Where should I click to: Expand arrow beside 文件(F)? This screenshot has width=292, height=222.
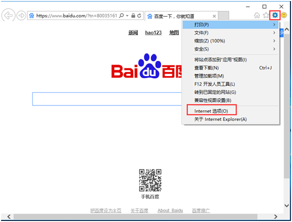[x=274, y=33]
